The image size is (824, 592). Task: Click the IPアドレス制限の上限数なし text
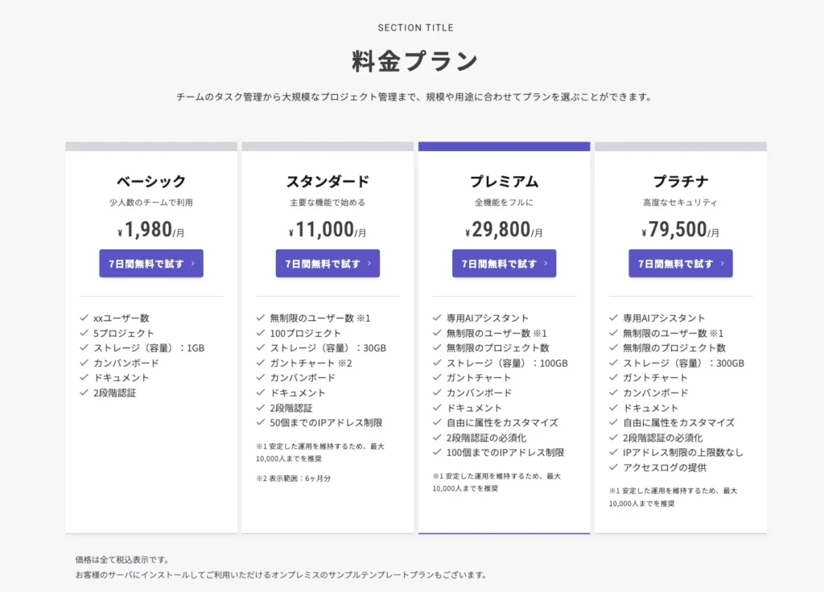tap(683, 452)
